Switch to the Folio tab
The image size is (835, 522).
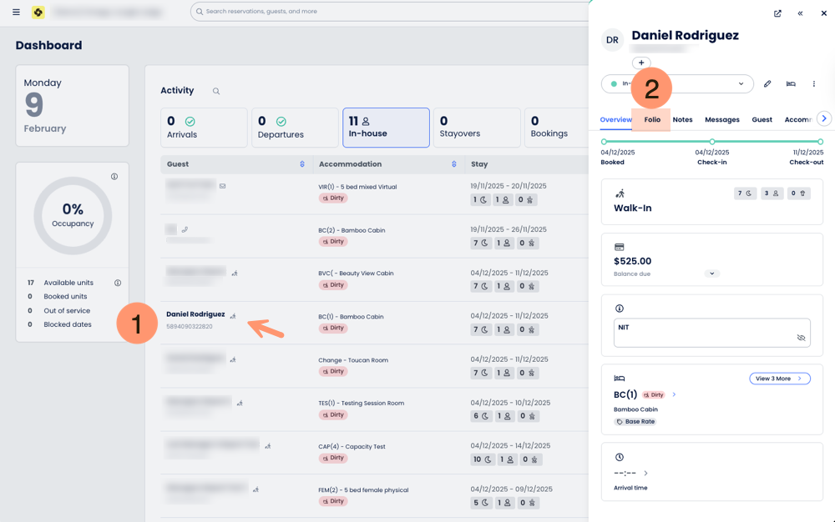652,120
